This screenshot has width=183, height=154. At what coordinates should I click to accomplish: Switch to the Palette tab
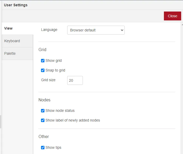coord(18,53)
